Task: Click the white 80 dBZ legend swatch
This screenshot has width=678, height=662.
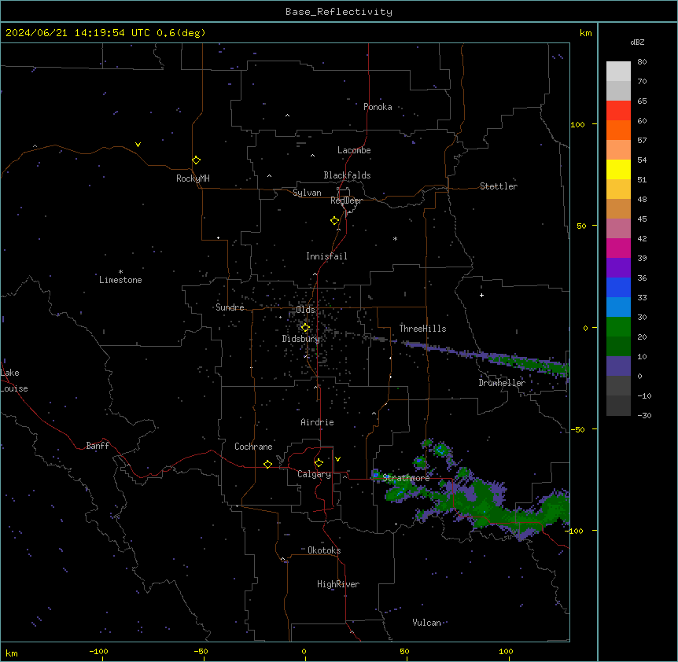Action: 618,72
